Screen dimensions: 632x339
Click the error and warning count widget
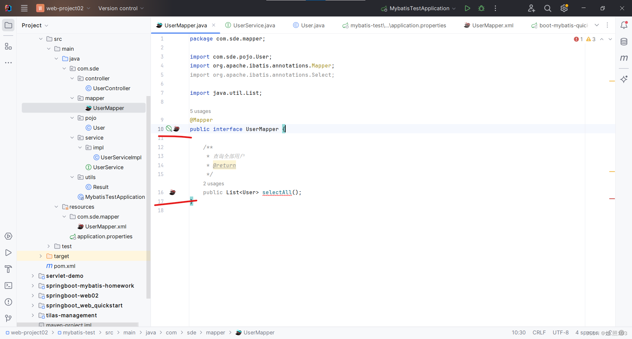(585, 39)
